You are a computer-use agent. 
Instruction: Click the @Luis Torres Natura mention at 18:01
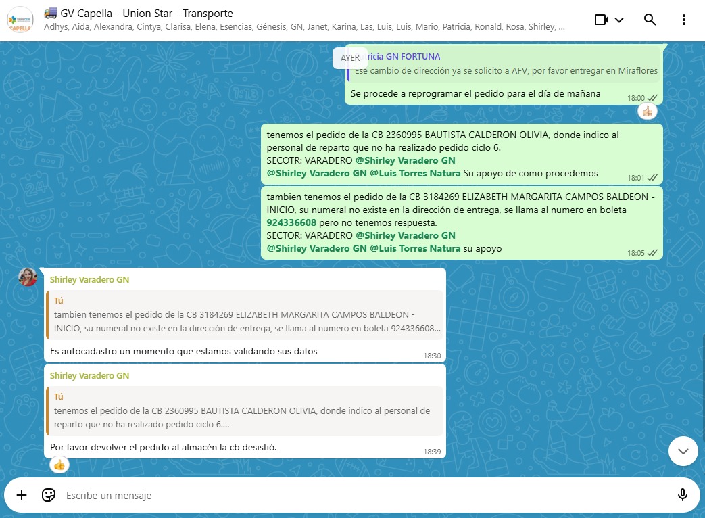(x=415, y=173)
